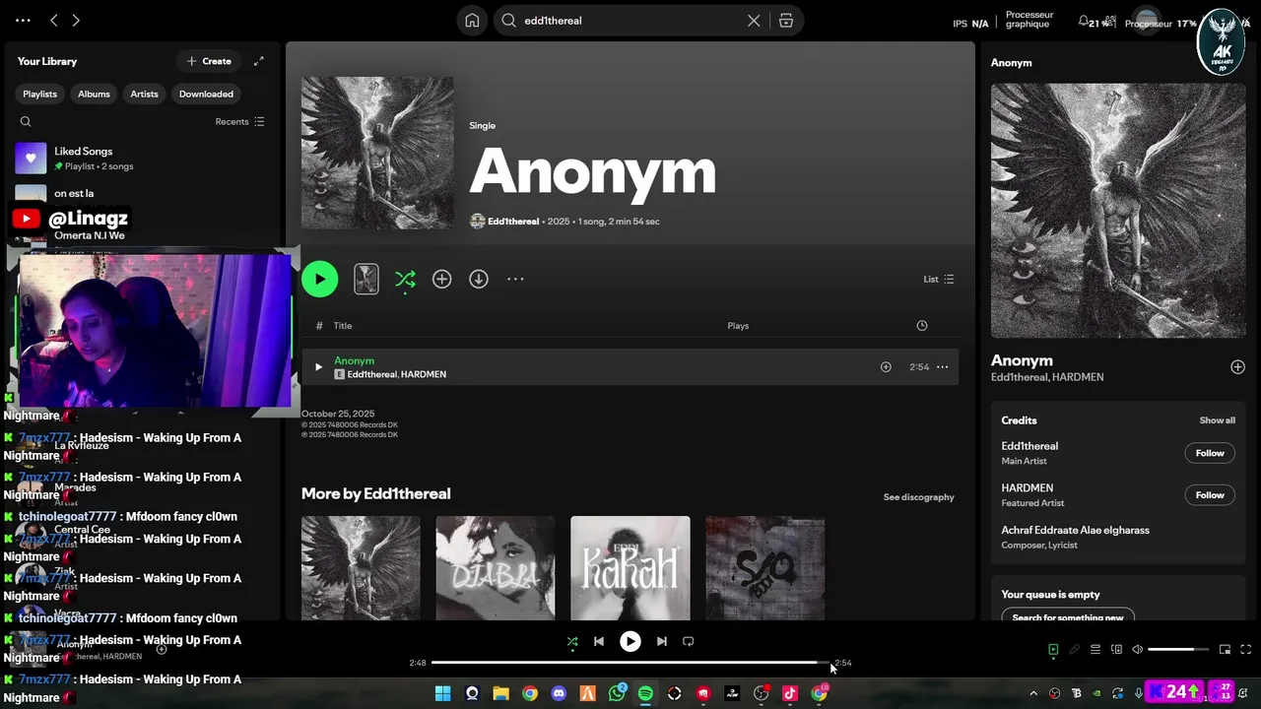Sort tracks by the duration clock icon
The width and height of the screenshot is (1261, 709).
[x=922, y=326]
